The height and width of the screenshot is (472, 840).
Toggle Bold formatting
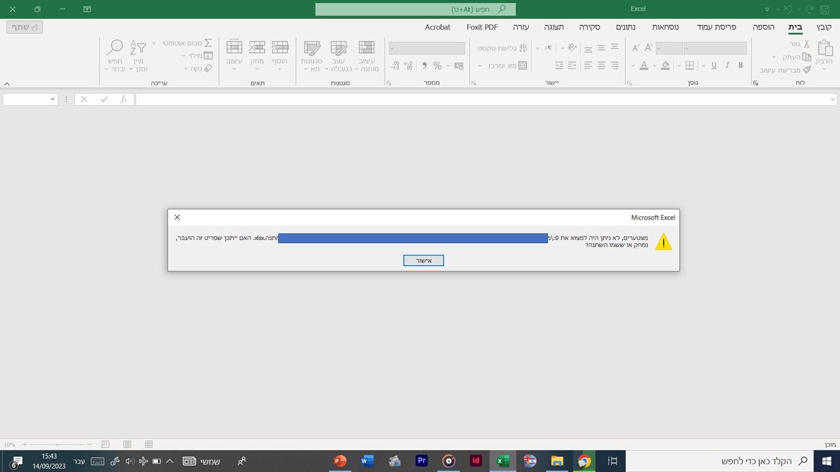741,66
